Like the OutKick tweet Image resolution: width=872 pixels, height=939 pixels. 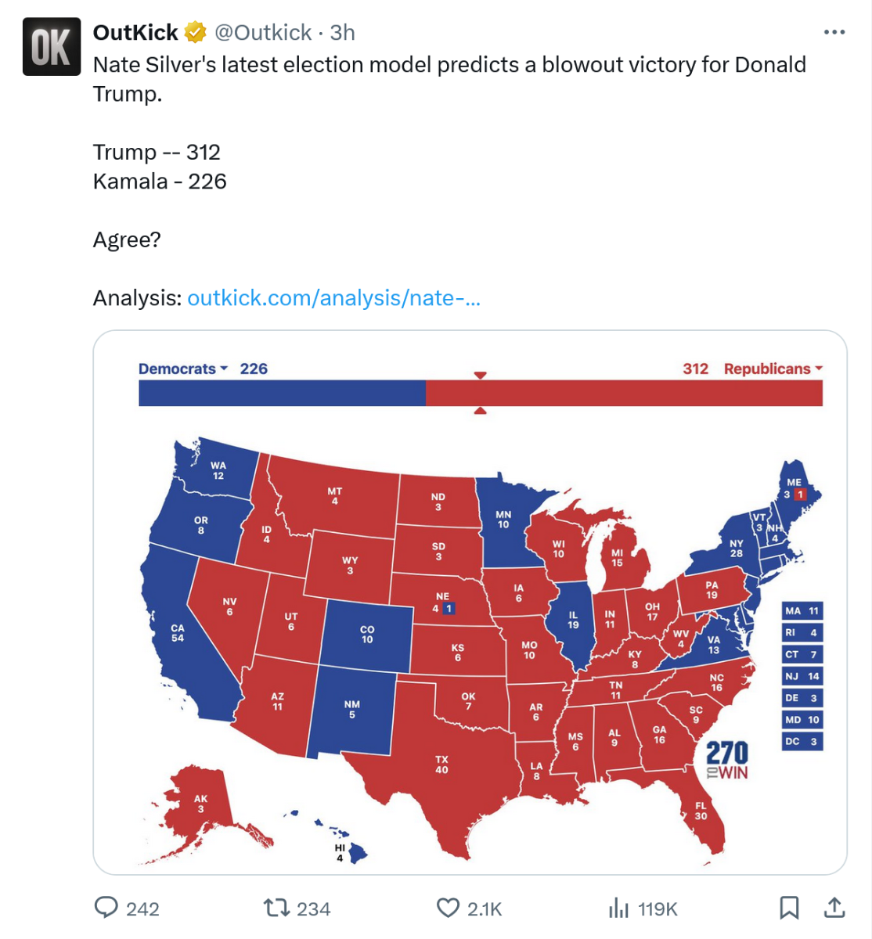pos(448,908)
